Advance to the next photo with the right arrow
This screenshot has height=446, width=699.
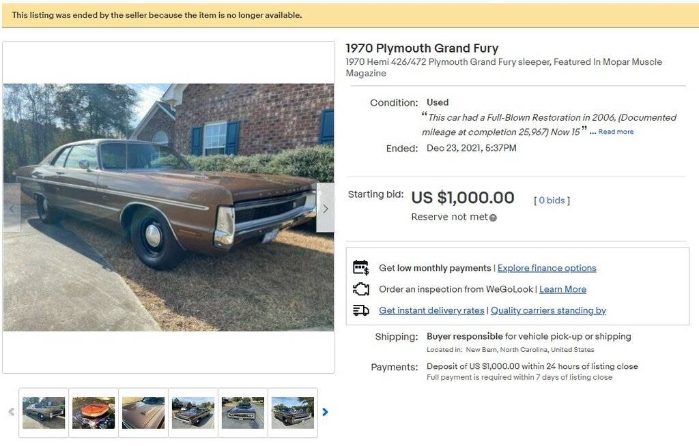coord(326,209)
